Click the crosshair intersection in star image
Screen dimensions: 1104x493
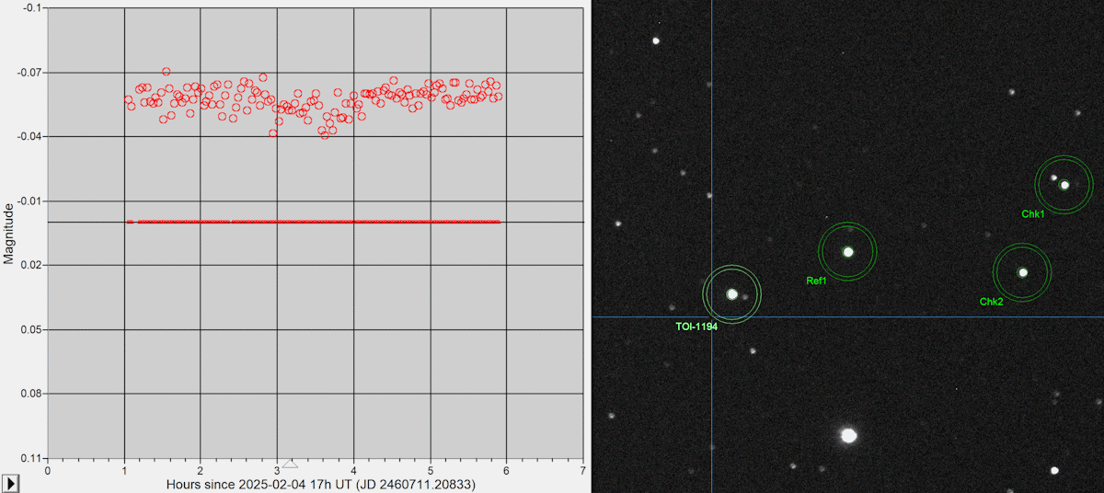[711, 317]
